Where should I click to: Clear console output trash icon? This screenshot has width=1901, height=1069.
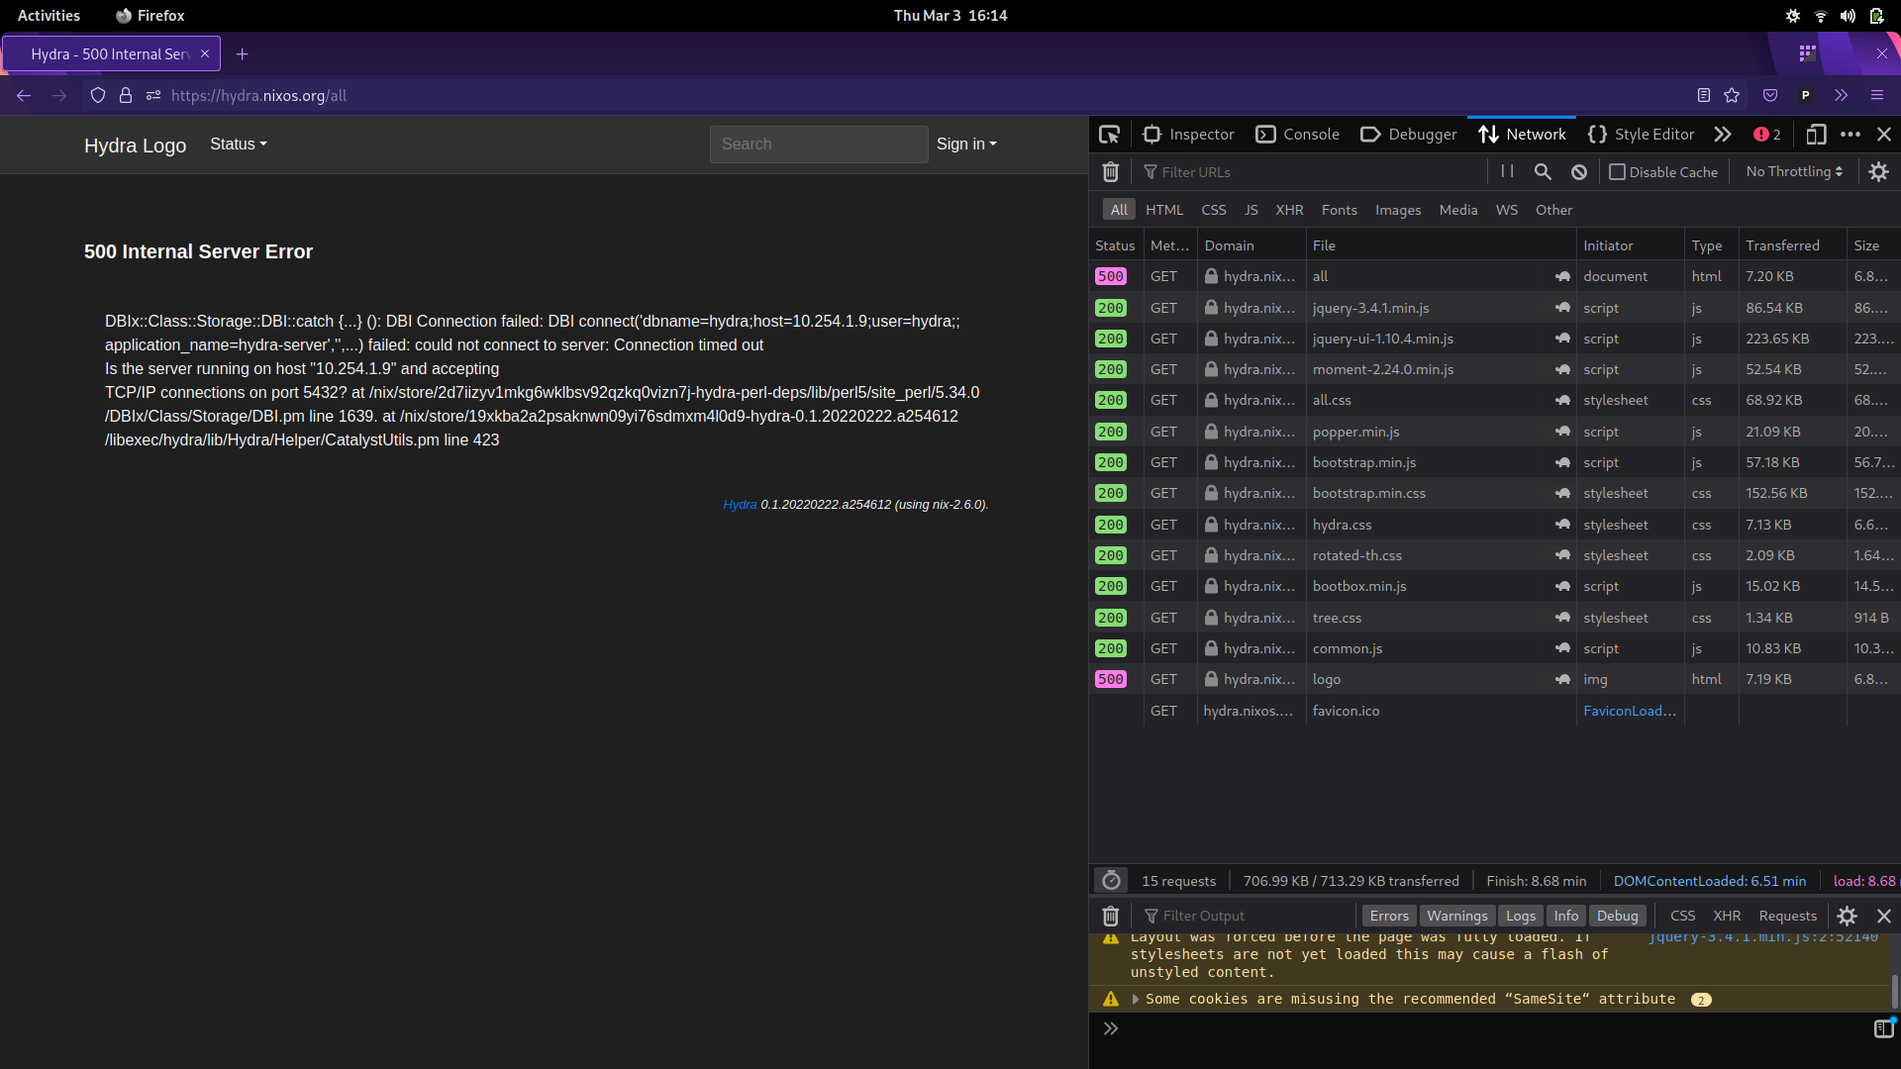pos(1111,917)
